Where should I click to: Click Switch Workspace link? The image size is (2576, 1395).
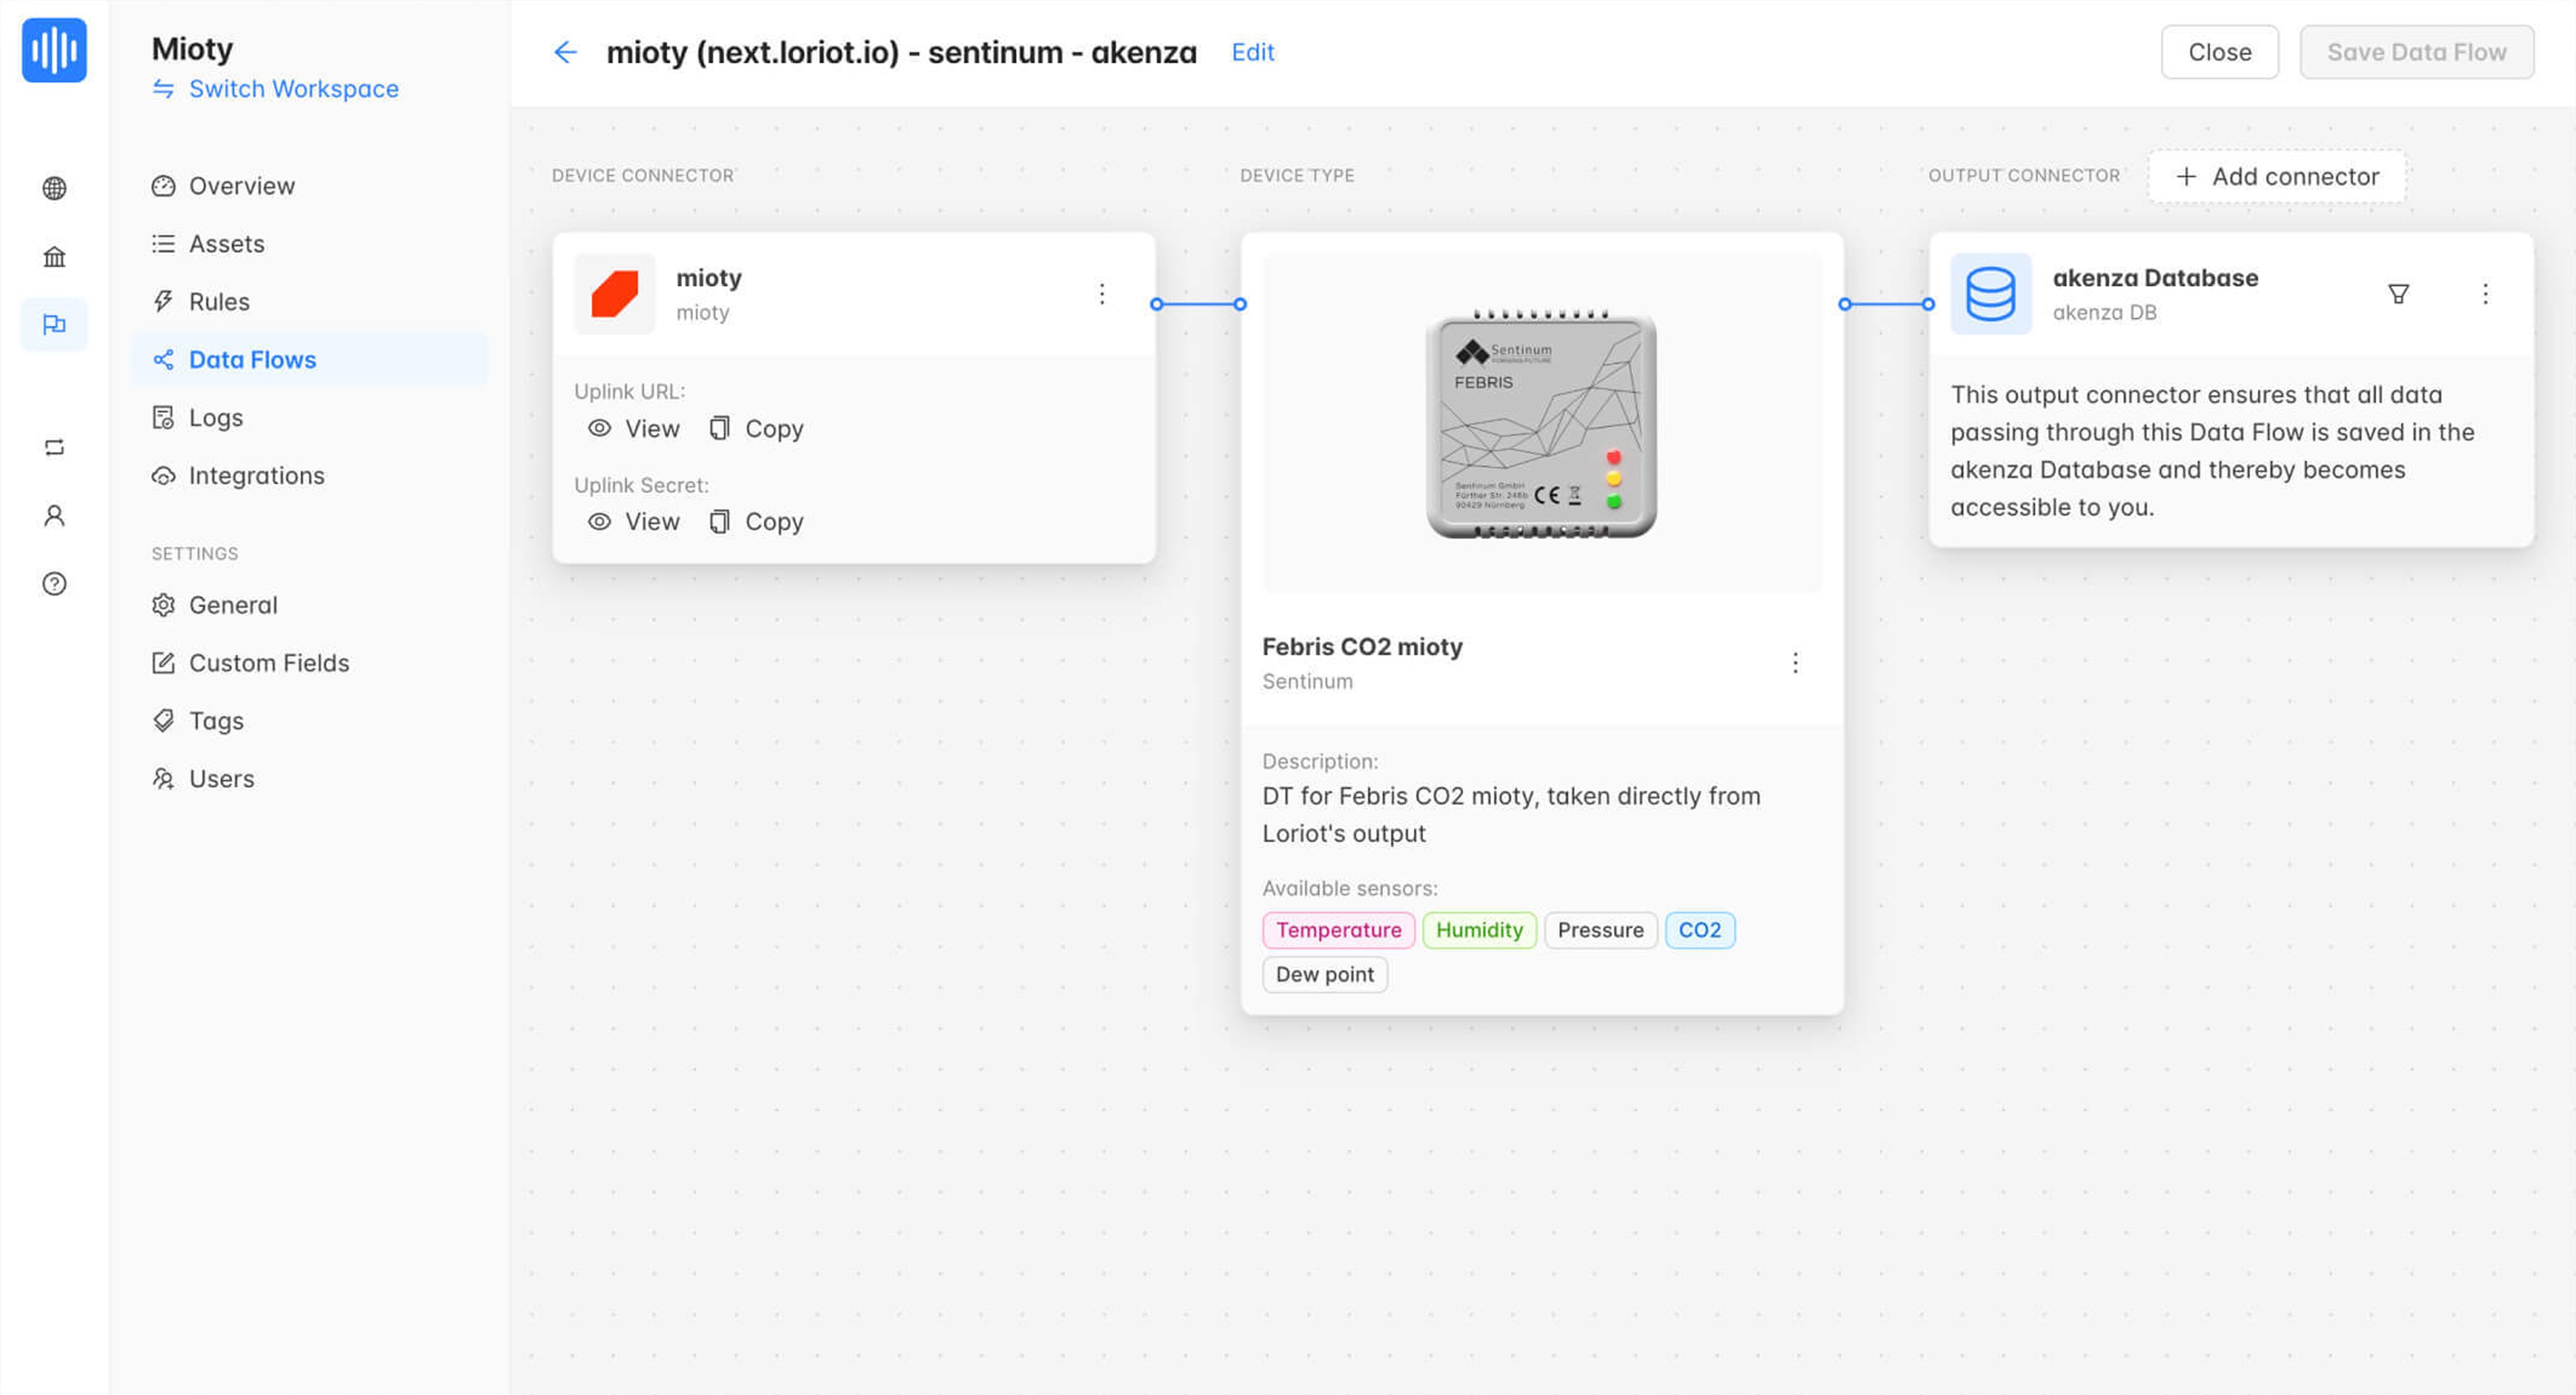[x=293, y=89]
